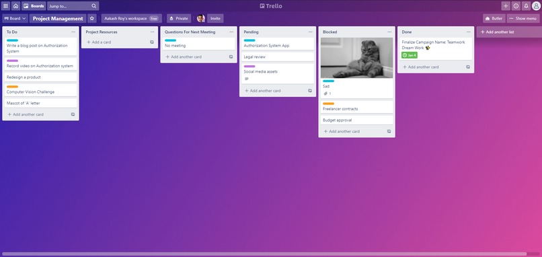Viewport: 542px width, 257px height.
Task: Click purple label on Record video card
Action: pyautogui.click(x=12, y=61)
